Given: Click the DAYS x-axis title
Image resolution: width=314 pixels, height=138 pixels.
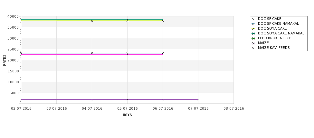Looking at the screenshot, I should (127, 115).
